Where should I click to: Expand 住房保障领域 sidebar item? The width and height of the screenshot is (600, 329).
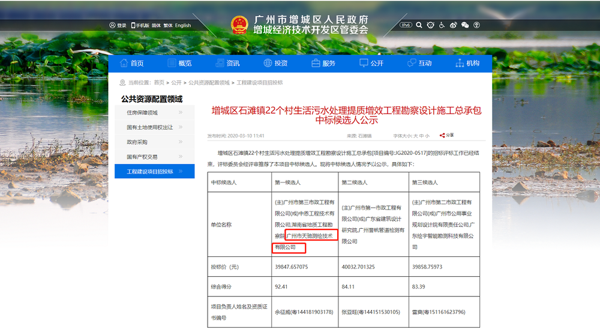click(x=154, y=112)
